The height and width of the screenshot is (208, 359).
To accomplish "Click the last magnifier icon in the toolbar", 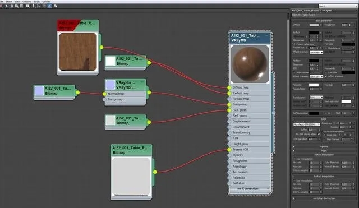I will pos(56,6).
